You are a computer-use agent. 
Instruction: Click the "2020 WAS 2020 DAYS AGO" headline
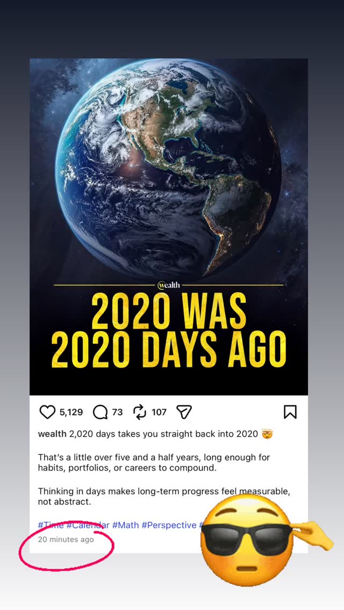click(168, 331)
